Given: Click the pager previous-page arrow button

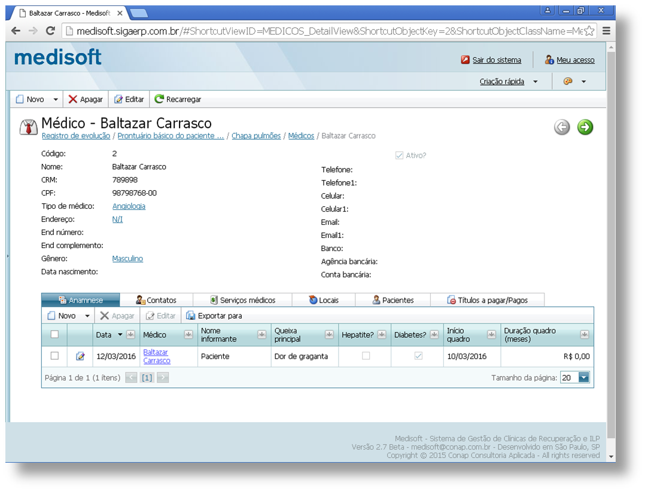Looking at the screenshot, I should tap(131, 377).
